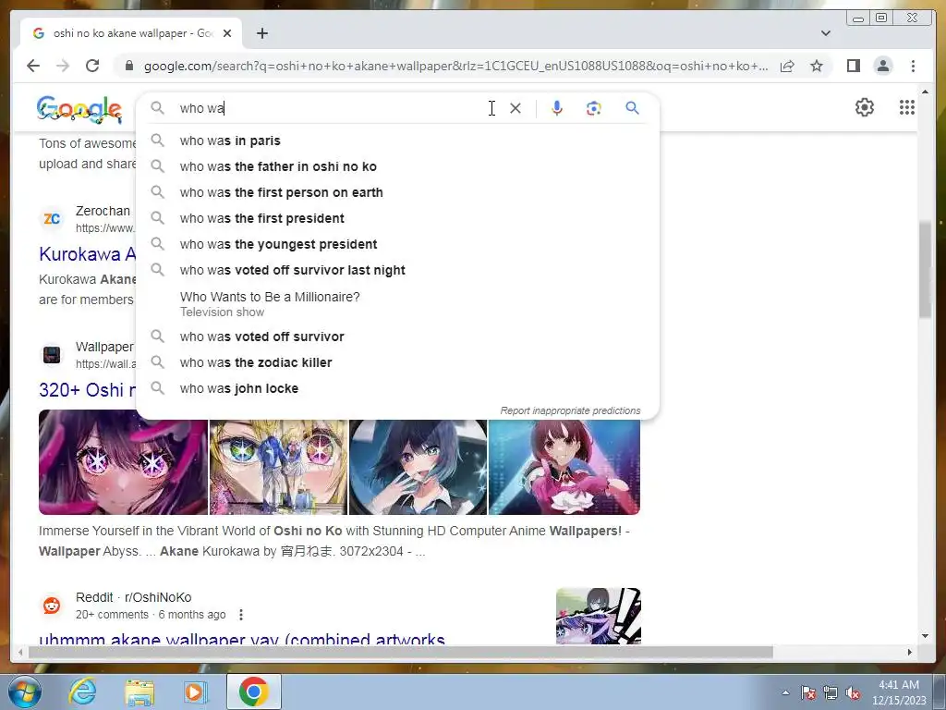Share this page via address bar icon
The image size is (946, 710).
tap(787, 66)
